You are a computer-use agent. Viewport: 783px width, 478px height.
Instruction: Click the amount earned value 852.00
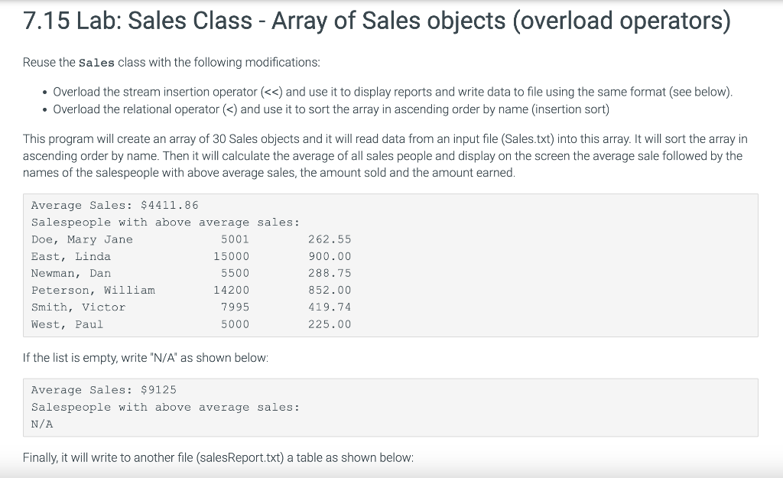click(x=330, y=290)
